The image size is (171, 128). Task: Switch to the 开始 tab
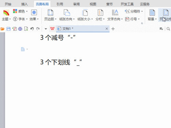coord(8,4)
